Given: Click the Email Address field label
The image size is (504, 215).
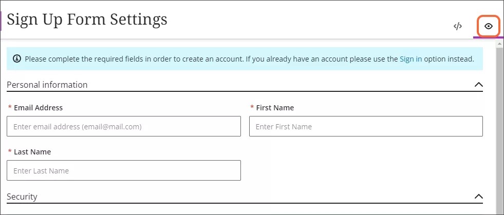Looking at the screenshot, I should [38, 108].
